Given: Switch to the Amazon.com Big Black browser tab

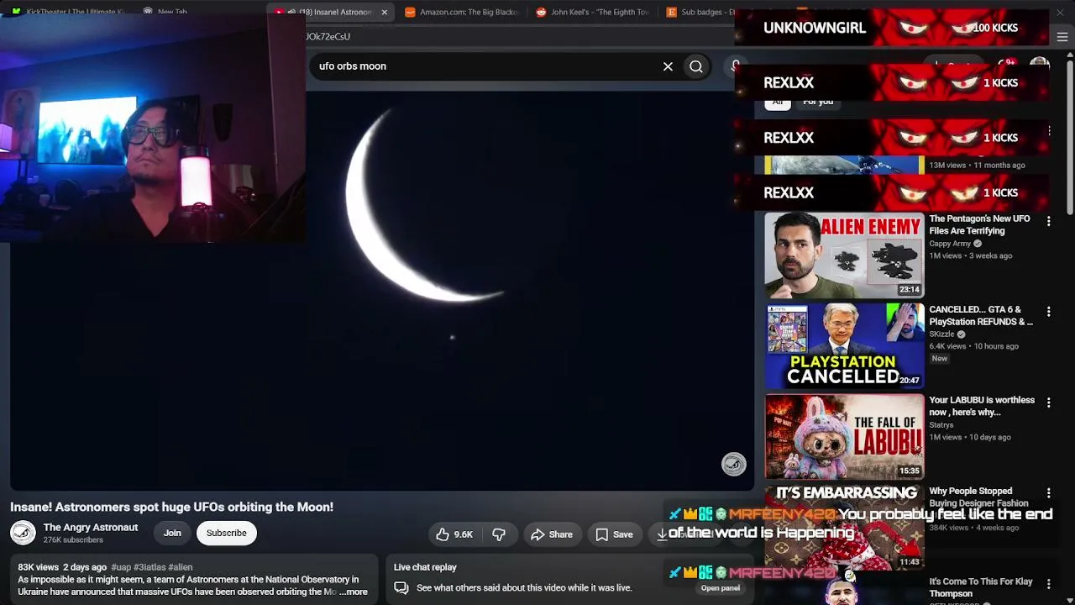Looking at the screenshot, I should tap(461, 13).
